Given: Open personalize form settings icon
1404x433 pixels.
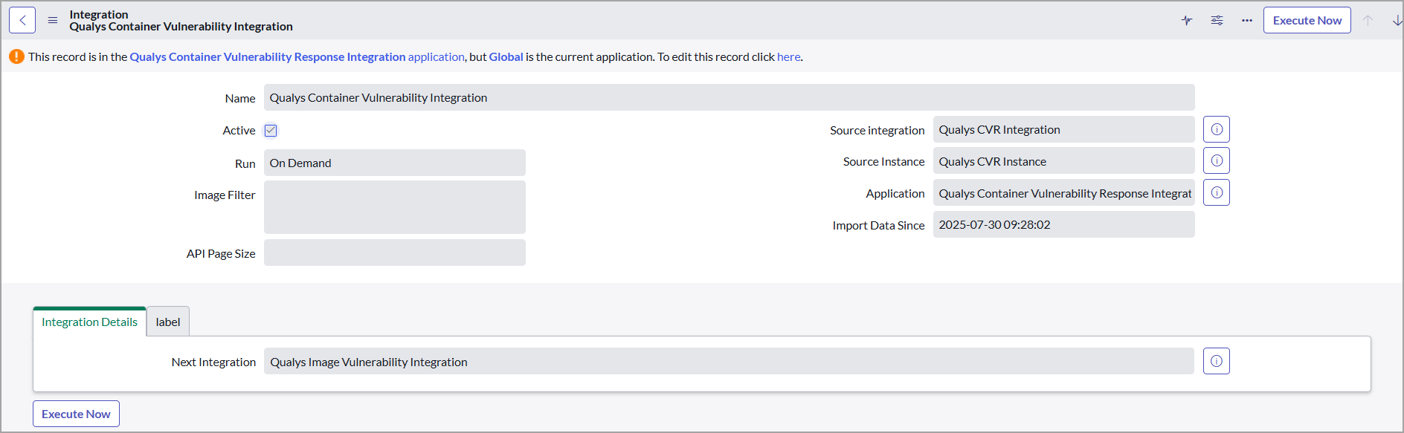Looking at the screenshot, I should click(1217, 20).
